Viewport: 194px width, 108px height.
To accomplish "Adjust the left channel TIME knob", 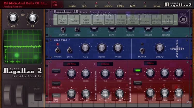I will tap(71, 74).
